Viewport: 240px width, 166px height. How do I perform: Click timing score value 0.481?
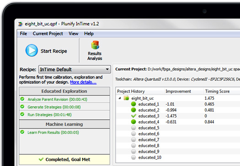point(209,110)
